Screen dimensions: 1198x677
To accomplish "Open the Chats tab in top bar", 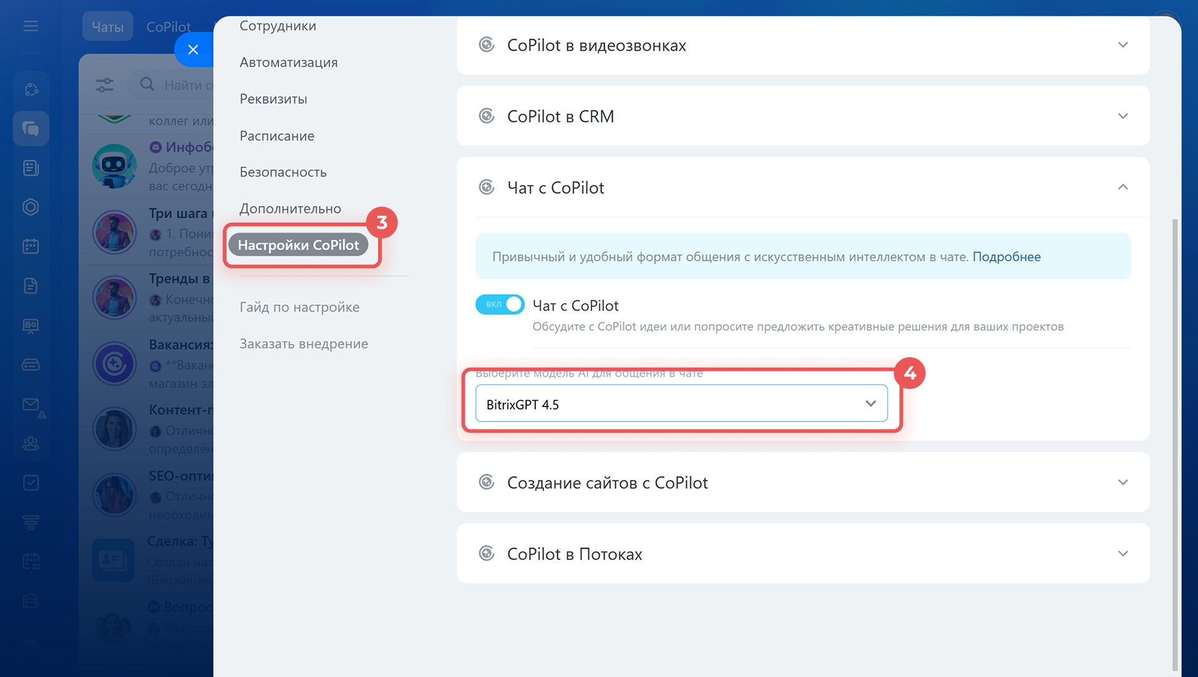I will (x=107, y=27).
